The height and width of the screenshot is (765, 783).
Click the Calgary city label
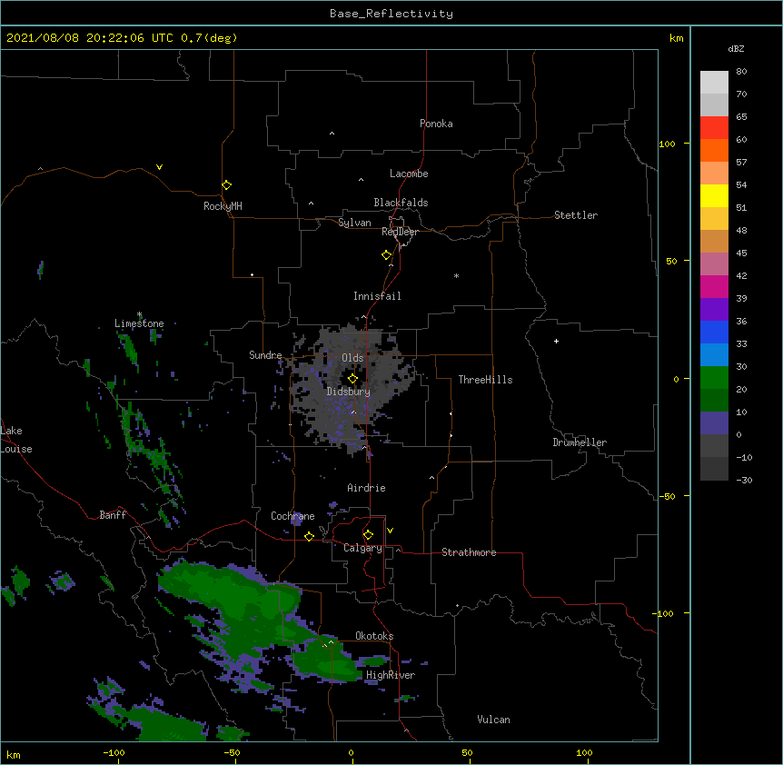(x=362, y=548)
